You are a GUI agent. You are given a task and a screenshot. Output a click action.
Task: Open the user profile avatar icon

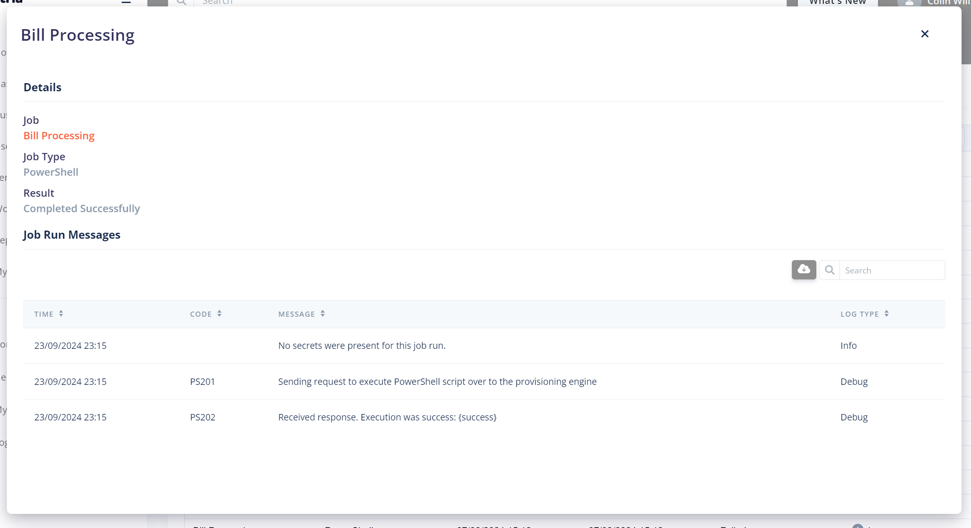[x=909, y=3]
